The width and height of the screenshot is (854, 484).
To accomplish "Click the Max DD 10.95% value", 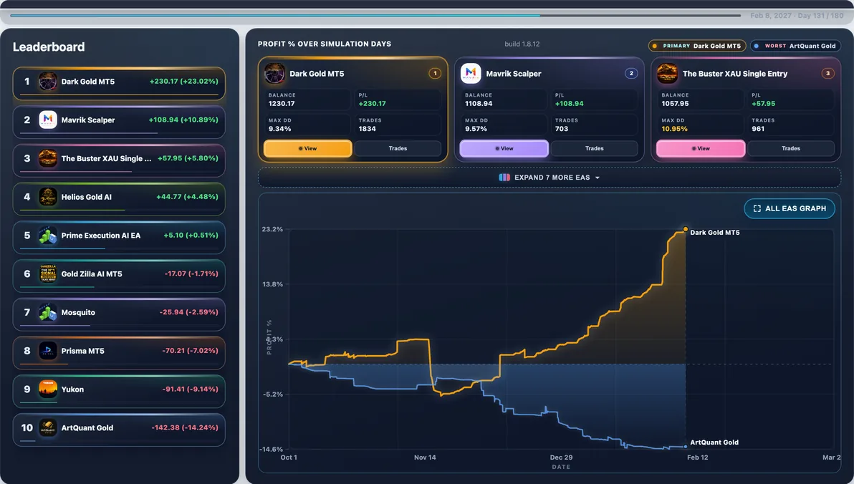I will (x=675, y=129).
